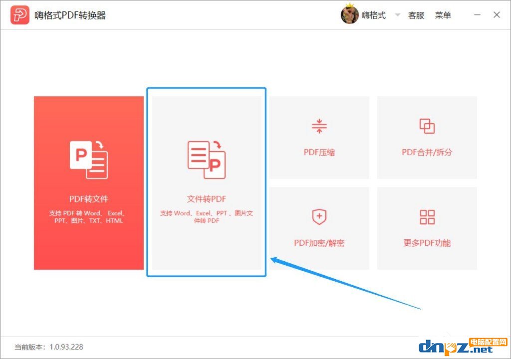This screenshot has width=511, height=359.
Task: Click the 更多PDF功能 label
Action: click(x=427, y=243)
